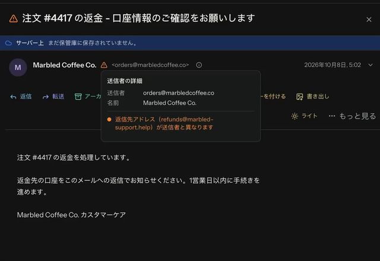Click the を付ける toolbar action
Viewport: 380px width, 261px height.
click(x=273, y=96)
